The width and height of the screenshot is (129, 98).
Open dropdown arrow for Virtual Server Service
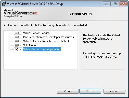click(20, 33)
